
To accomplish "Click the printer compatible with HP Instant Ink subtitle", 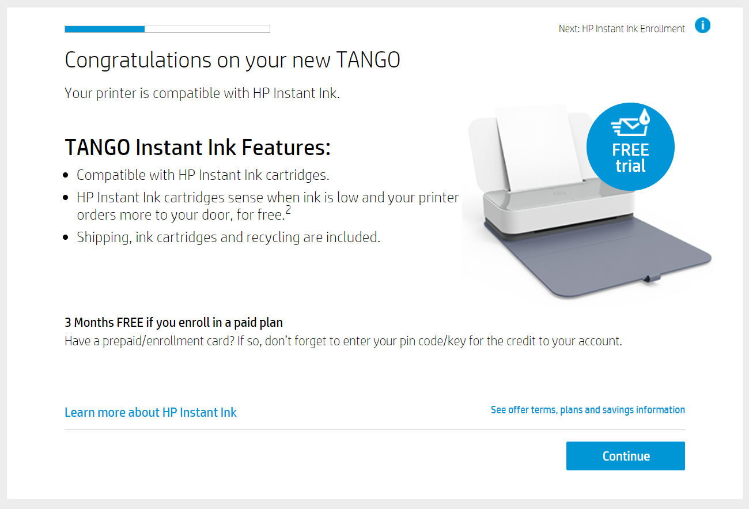I will click(x=202, y=93).
